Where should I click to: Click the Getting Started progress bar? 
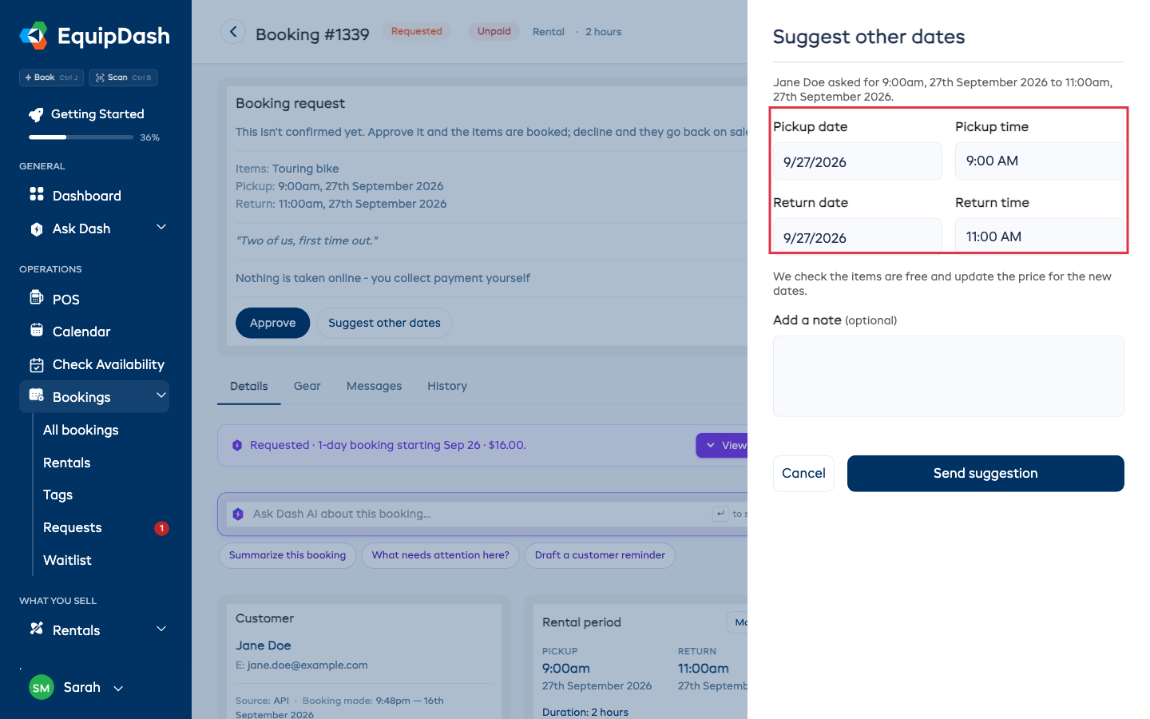pos(81,137)
